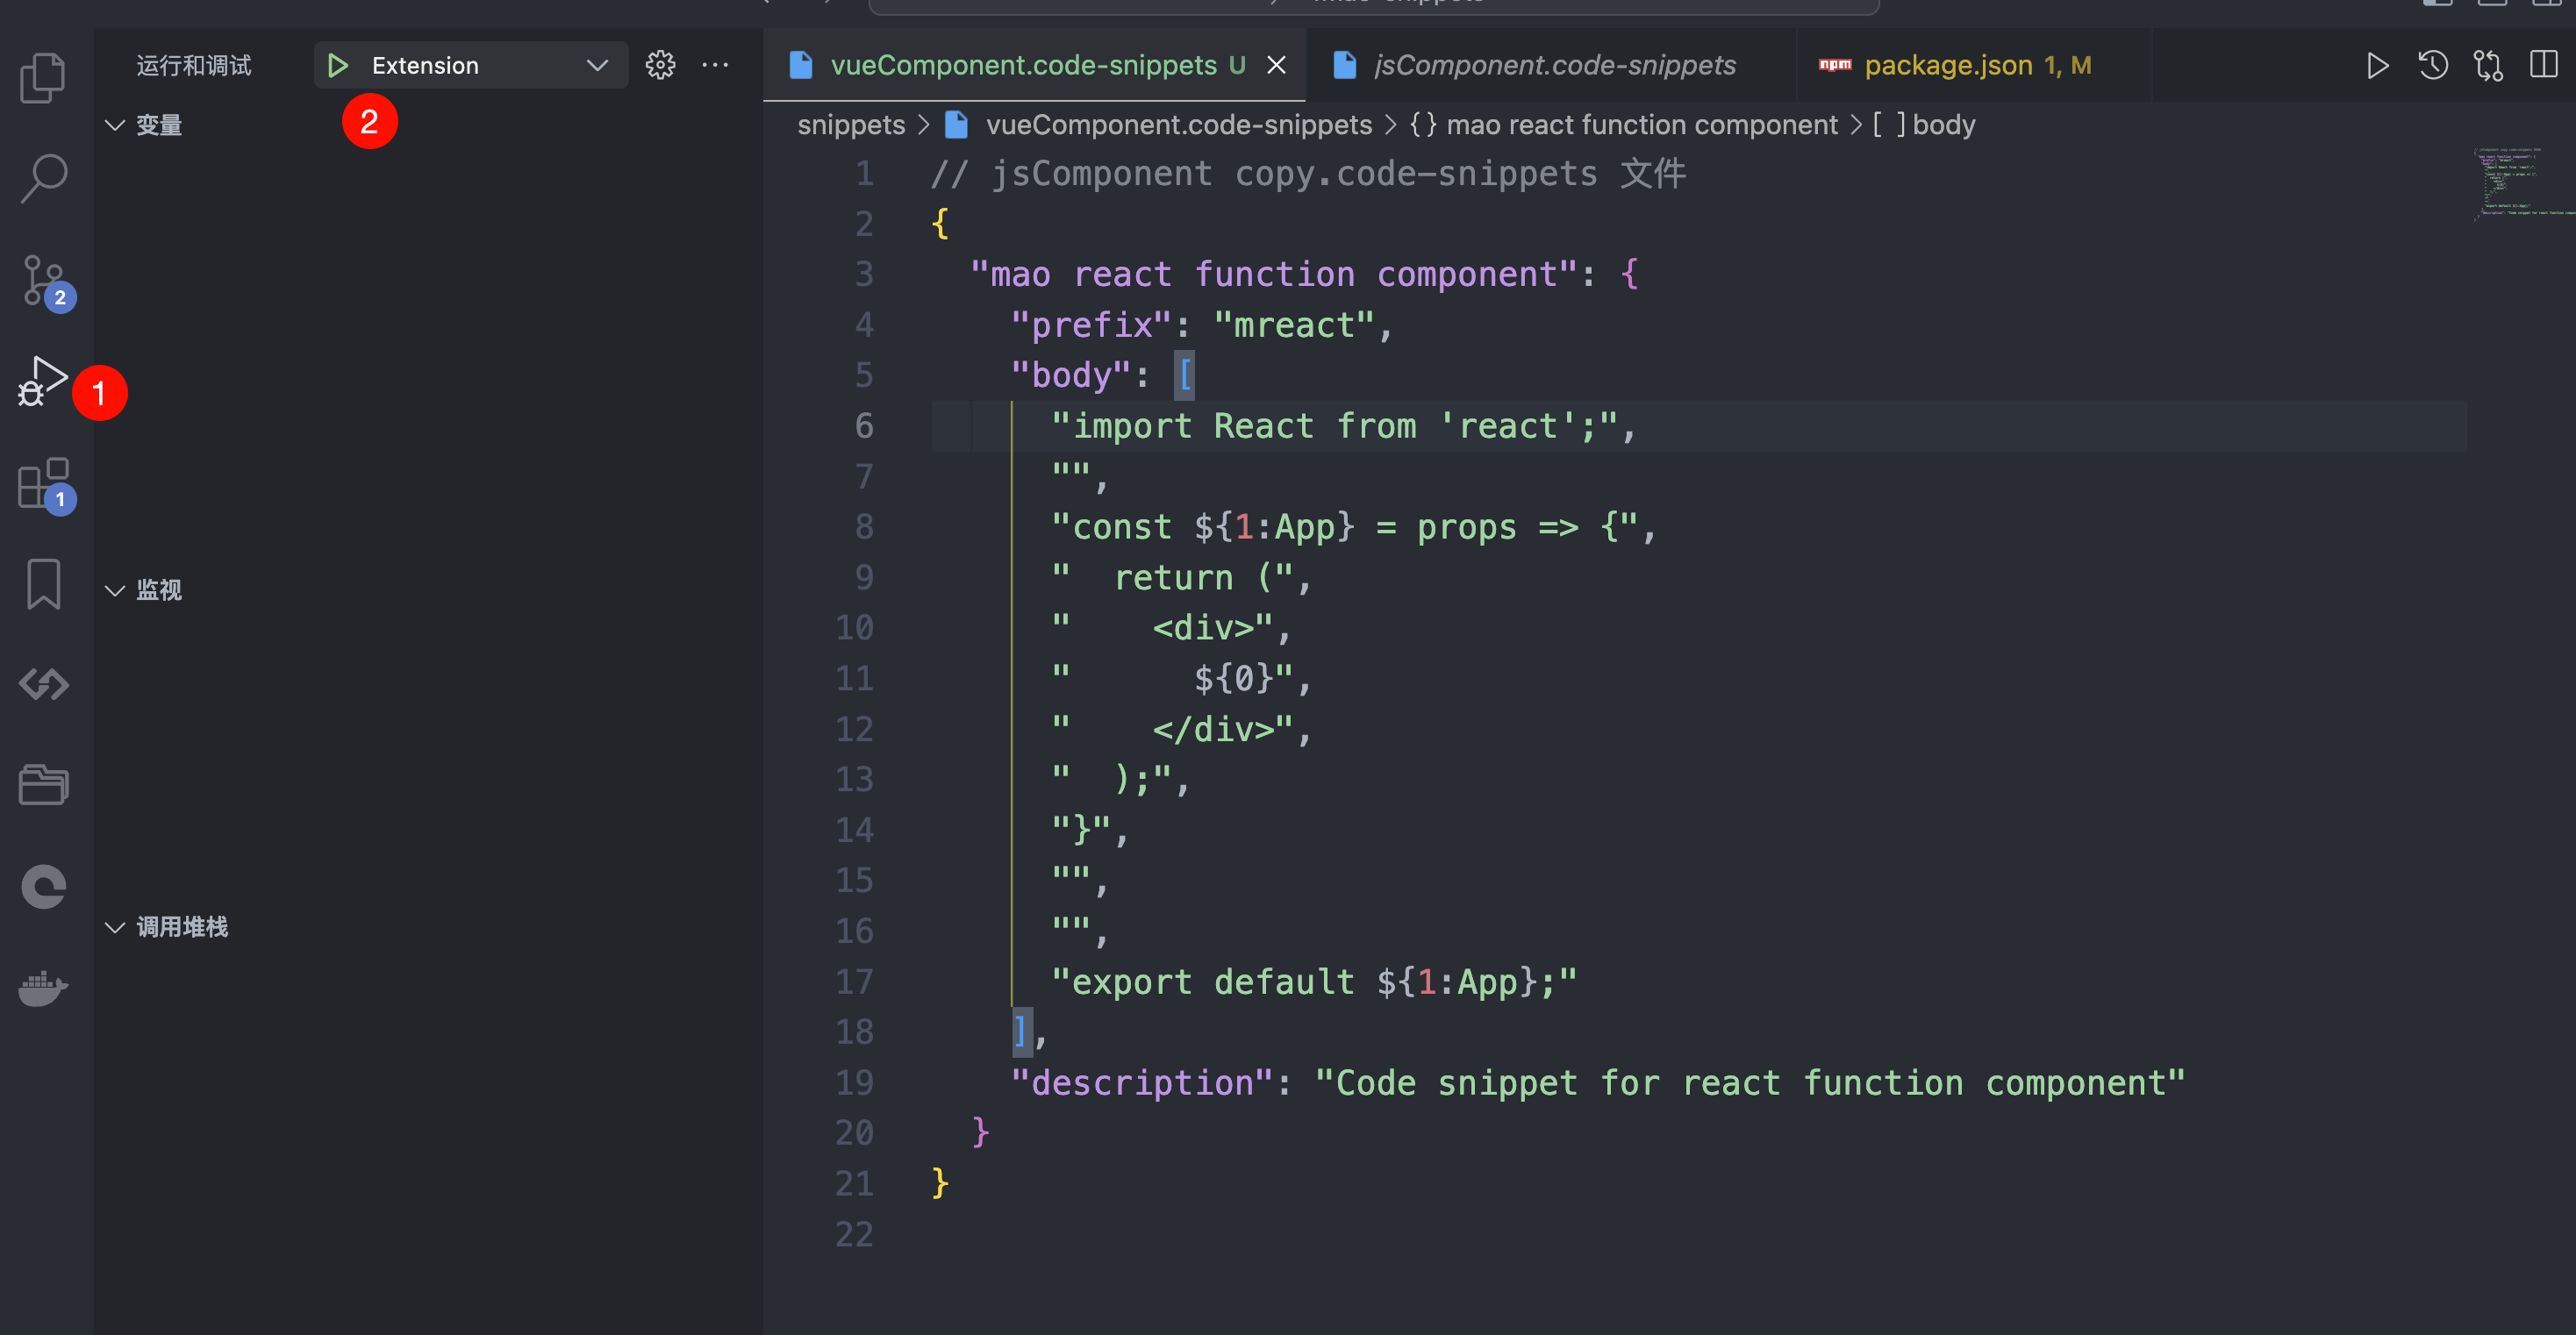
Task: Open changes with the compare icon
Action: (x=2488, y=66)
